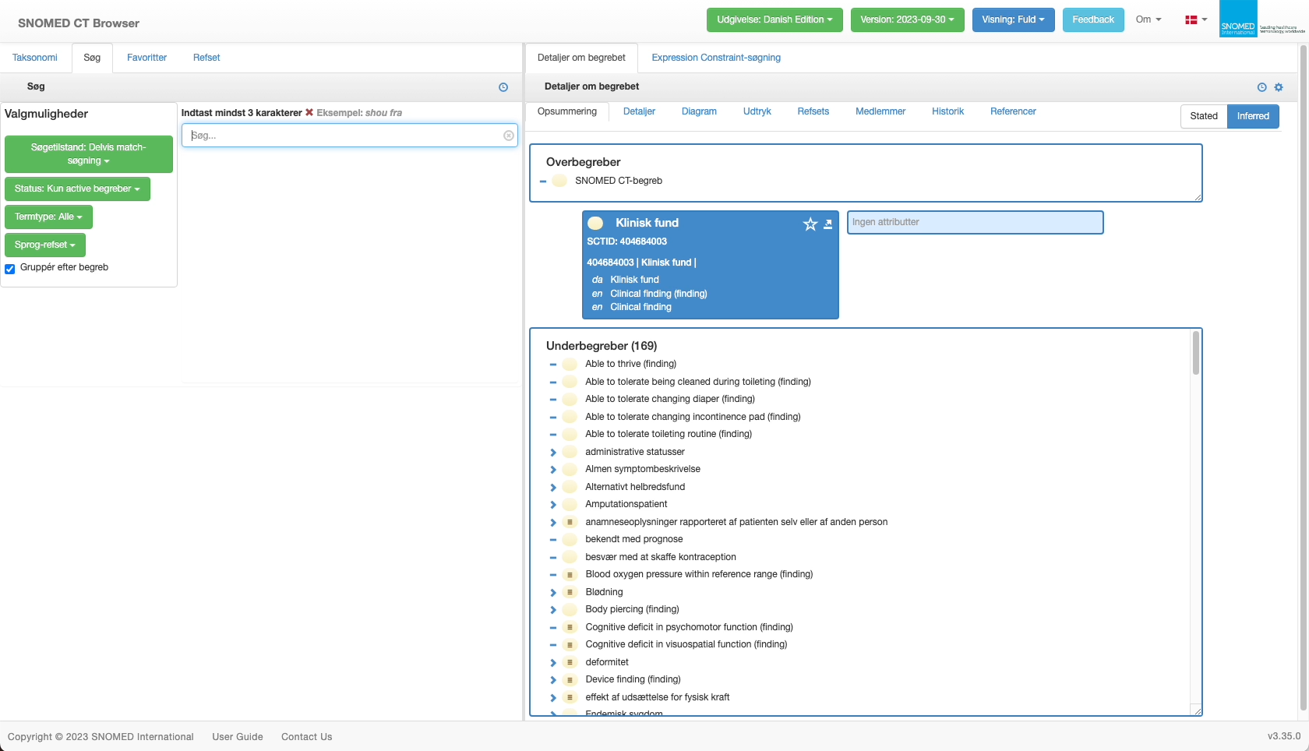The image size is (1309, 751).
Task: Click the defined icon beside effekt af udsættelse row
Action: pos(570,697)
